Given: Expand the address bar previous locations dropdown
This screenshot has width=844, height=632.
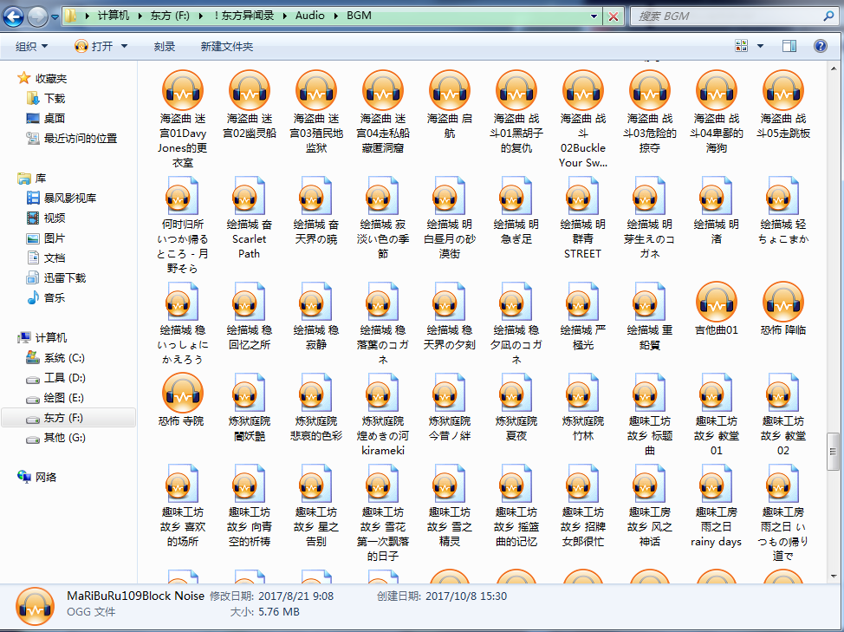Looking at the screenshot, I should [594, 16].
